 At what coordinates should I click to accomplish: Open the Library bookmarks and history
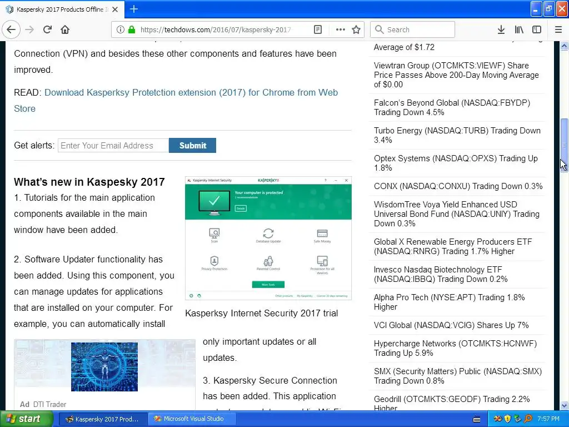point(519,30)
